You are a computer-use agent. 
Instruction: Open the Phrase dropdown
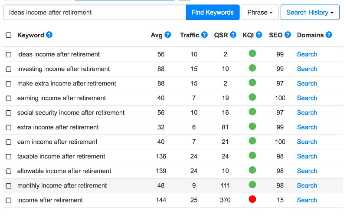[x=260, y=13]
